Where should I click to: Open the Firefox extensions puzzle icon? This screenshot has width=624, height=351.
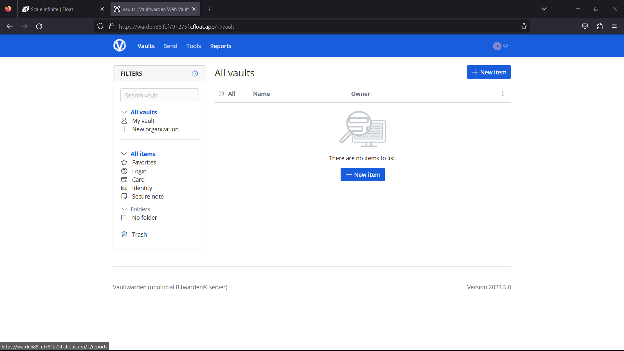tap(600, 26)
